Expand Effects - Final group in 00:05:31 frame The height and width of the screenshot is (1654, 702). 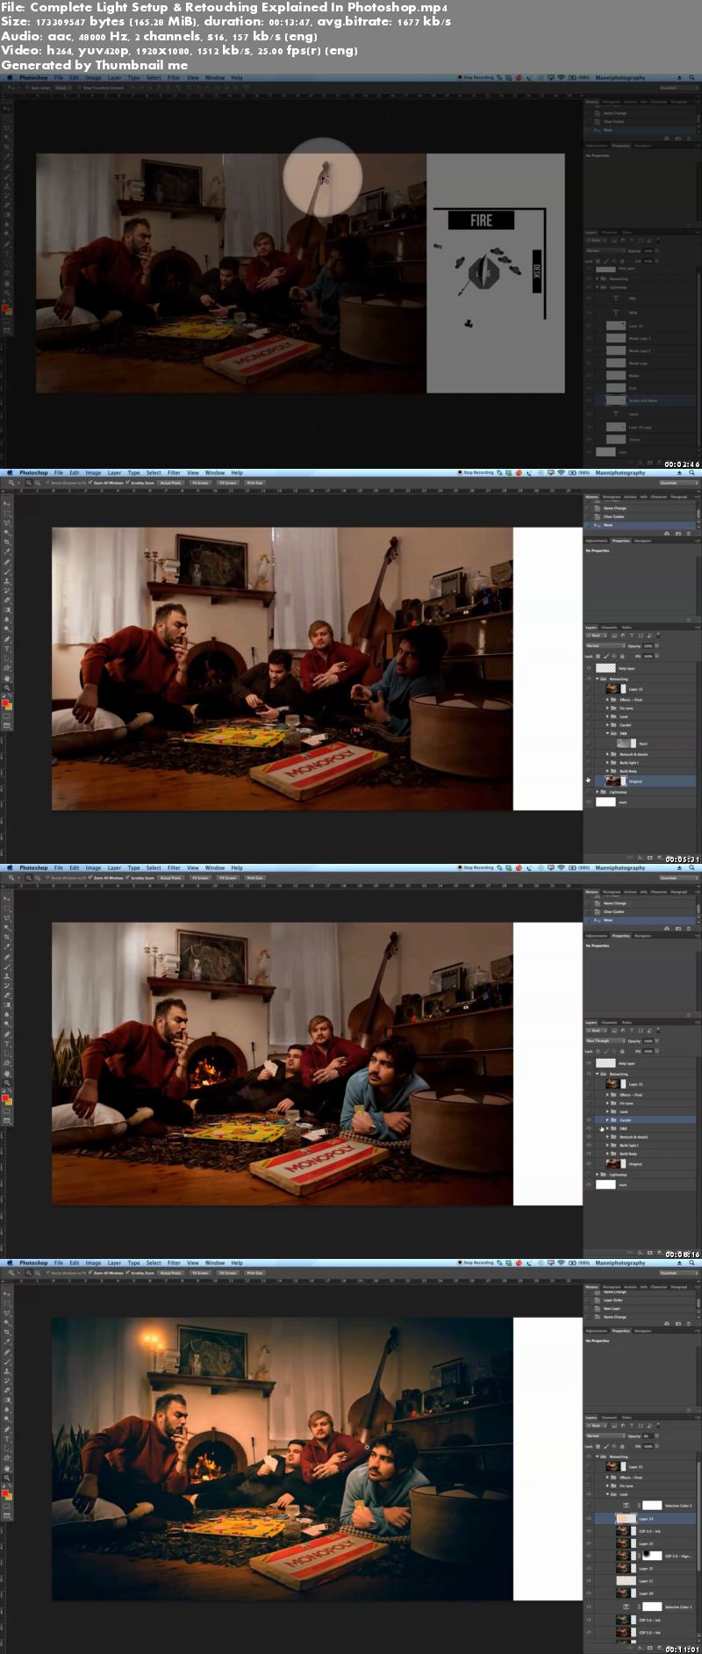click(x=607, y=700)
